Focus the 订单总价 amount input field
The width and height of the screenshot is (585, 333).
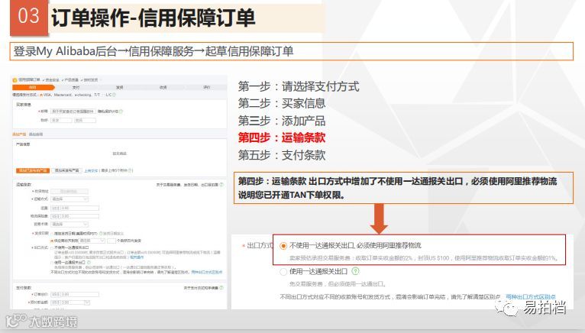75,294
